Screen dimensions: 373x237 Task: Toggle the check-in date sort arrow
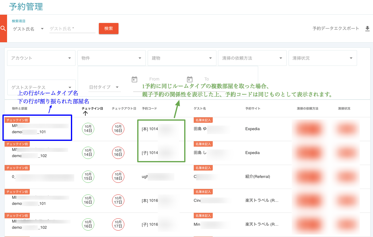[x=86, y=114]
